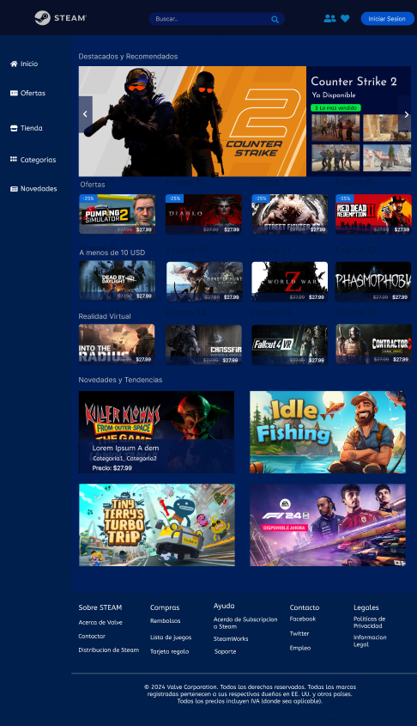Click the Novedades sidebar icon
Screen dimensions: 417x726
14,189
